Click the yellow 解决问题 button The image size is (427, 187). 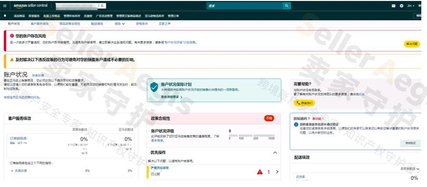[x=412, y=44]
